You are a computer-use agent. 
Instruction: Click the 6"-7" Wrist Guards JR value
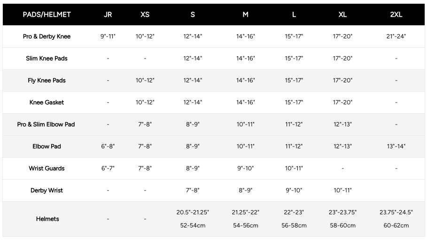coord(108,168)
